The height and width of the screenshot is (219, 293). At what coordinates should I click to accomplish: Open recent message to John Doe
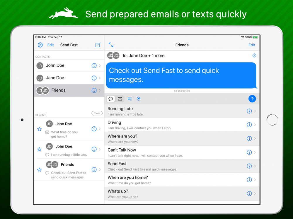[x=69, y=149]
